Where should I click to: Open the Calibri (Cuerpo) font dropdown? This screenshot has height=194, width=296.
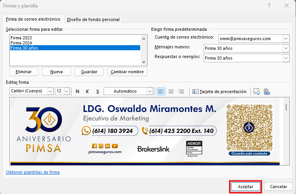pos(50,91)
